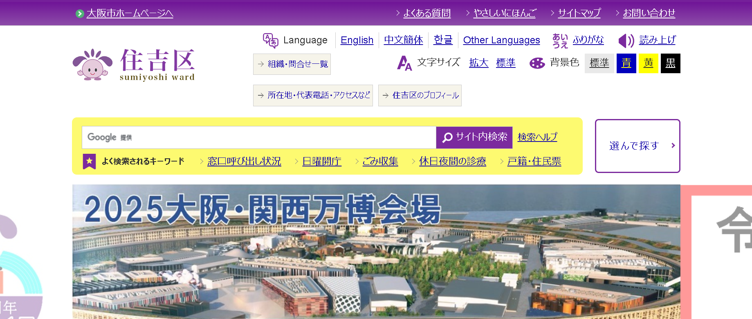Image resolution: width=752 pixels, height=319 pixels.
Task: Enlarge text with 拡大
Action: [x=479, y=63]
